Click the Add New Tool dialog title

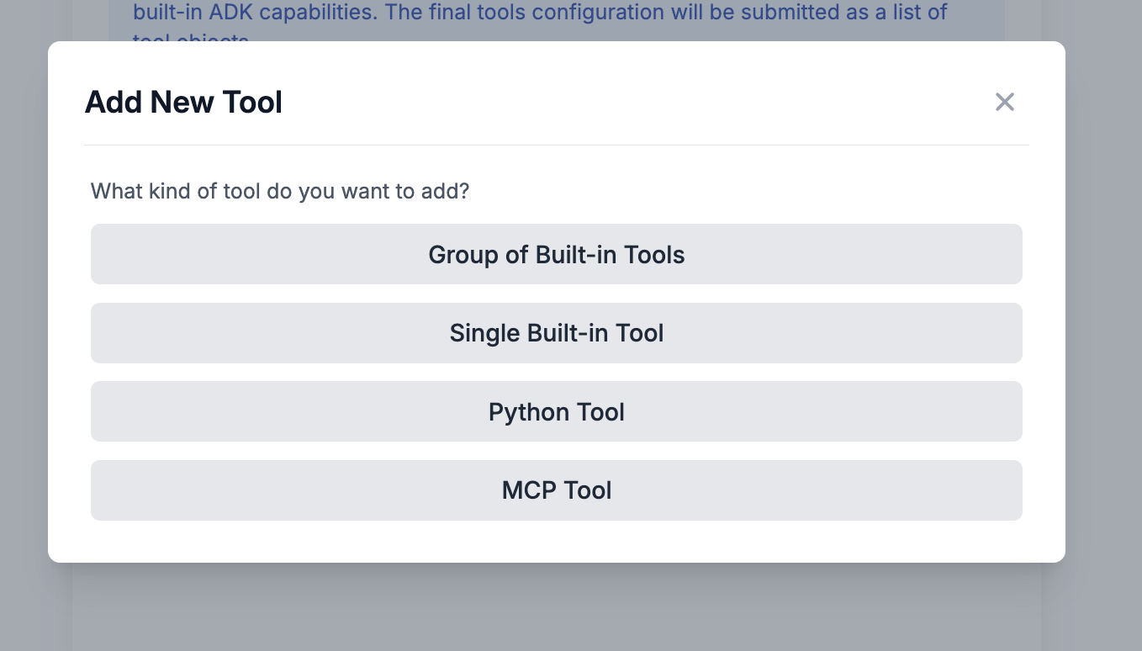tap(183, 102)
